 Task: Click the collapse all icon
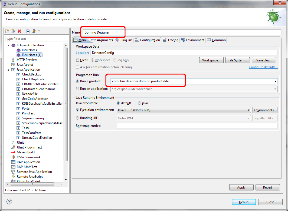[x=28, y=31]
